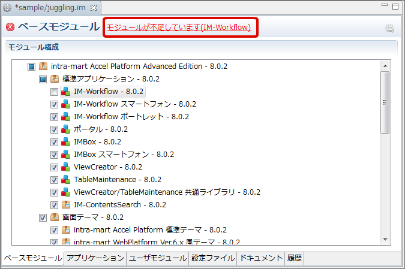Click the blocks icon for IMBox スマートフォン
Viewport: 405px width, 269px height.
[66, 155]
